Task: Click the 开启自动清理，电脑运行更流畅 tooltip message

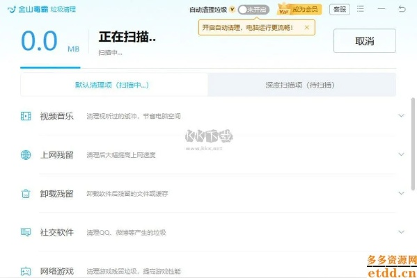Action: coord(248,28)
